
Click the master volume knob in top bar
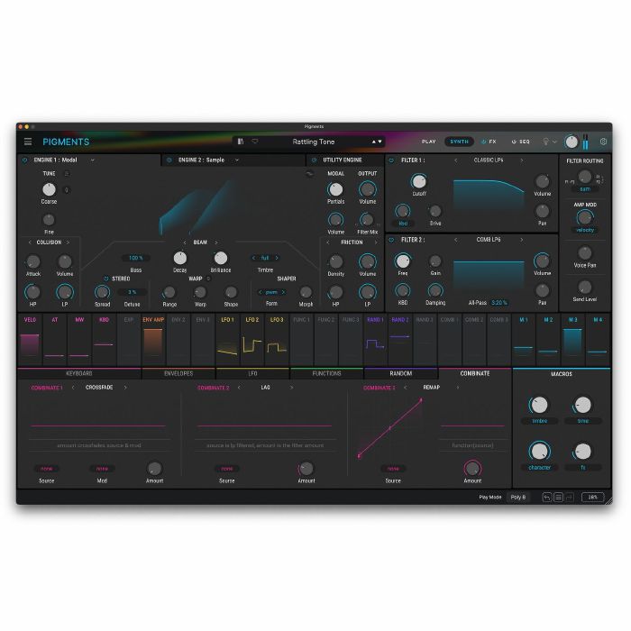click(571, 142)
